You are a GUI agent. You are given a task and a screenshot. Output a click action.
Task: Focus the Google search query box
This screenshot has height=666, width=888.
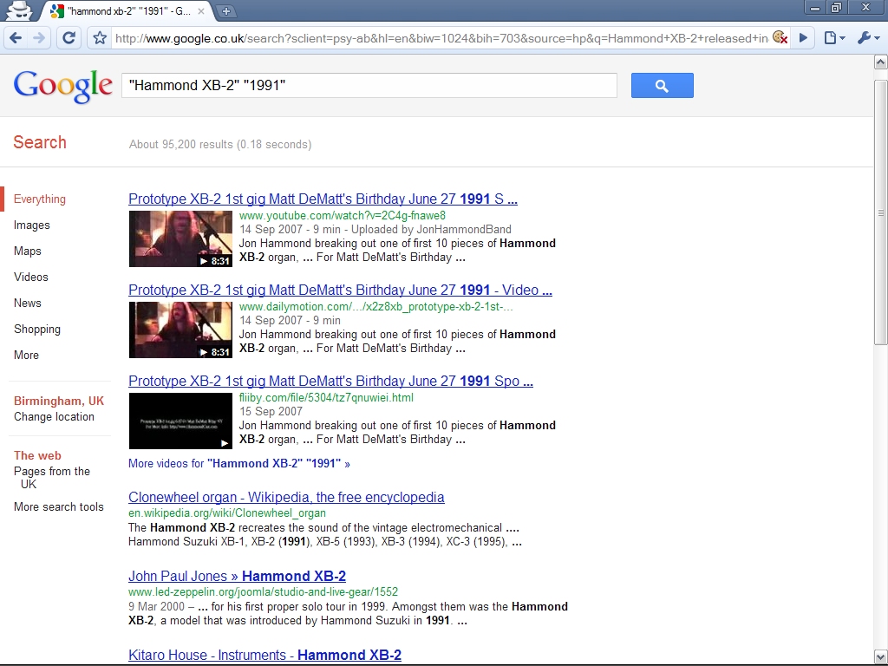(369, 86)
